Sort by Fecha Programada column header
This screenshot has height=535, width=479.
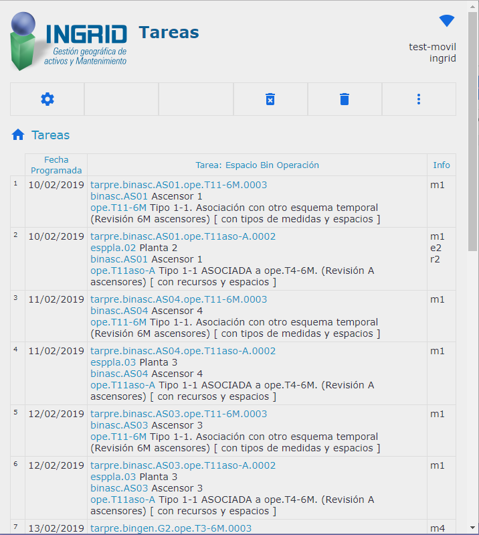pos(56,165)
